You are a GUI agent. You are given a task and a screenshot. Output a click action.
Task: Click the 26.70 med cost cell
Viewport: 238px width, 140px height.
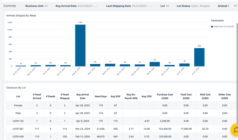(x=205, y=129)
